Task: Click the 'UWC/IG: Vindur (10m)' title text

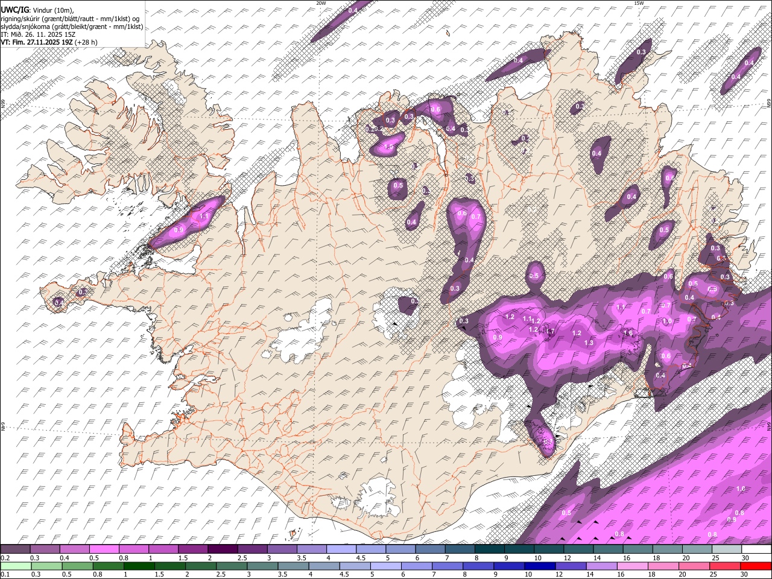Action: click(x=37, y=10)
